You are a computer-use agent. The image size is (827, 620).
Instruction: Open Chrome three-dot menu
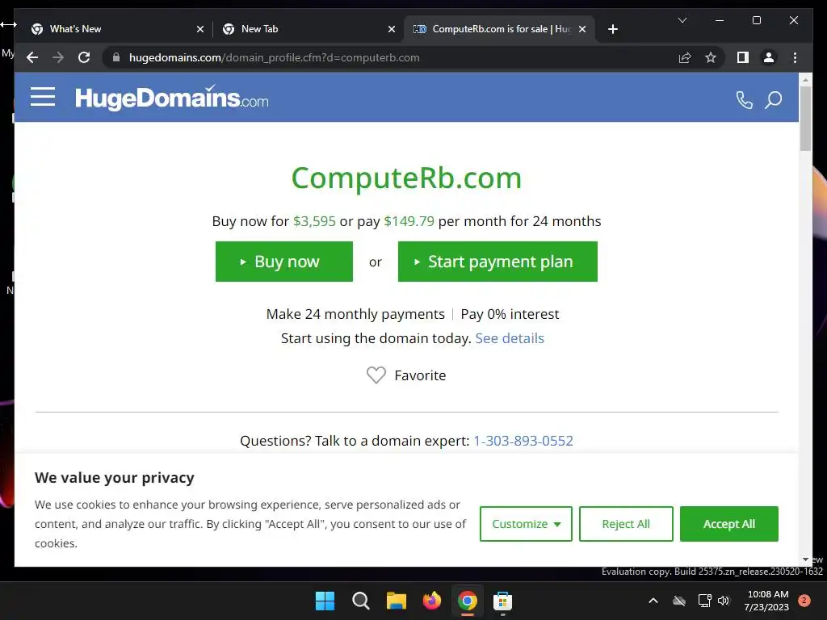coord(795,57)
